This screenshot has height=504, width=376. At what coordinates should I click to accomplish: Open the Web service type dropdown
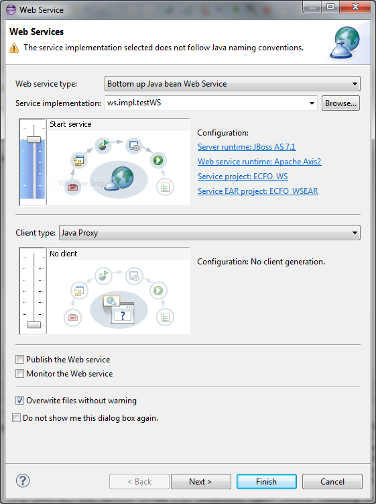(x=233, y=84)
